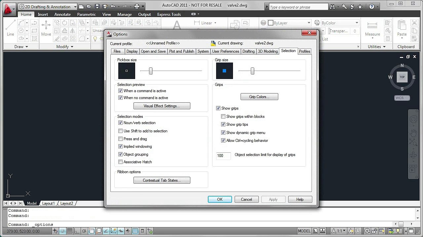
Task: Toggle Quick Properties in the status bar
Action: click(x=142, y=231)
